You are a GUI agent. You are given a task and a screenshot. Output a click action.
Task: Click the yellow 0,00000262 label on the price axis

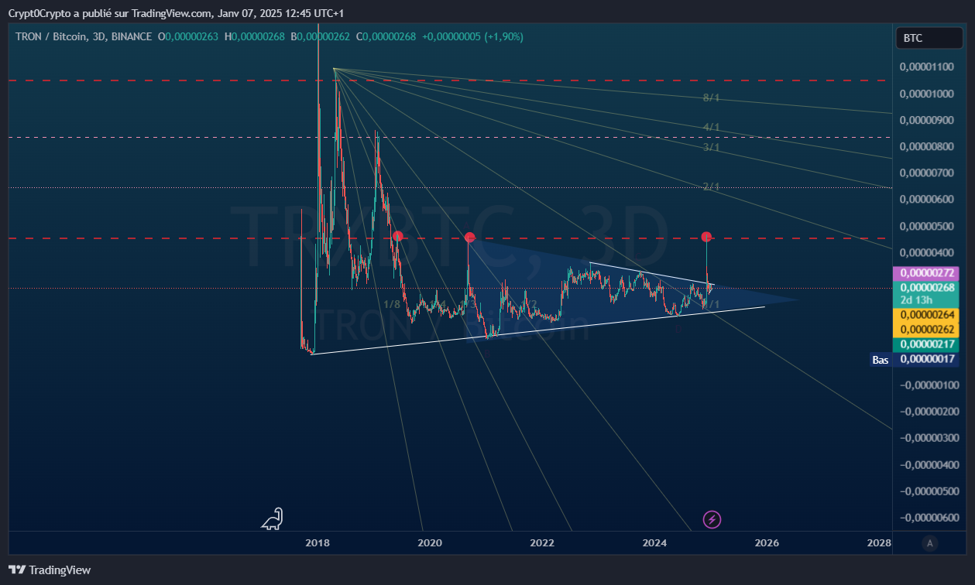point(926,330)
